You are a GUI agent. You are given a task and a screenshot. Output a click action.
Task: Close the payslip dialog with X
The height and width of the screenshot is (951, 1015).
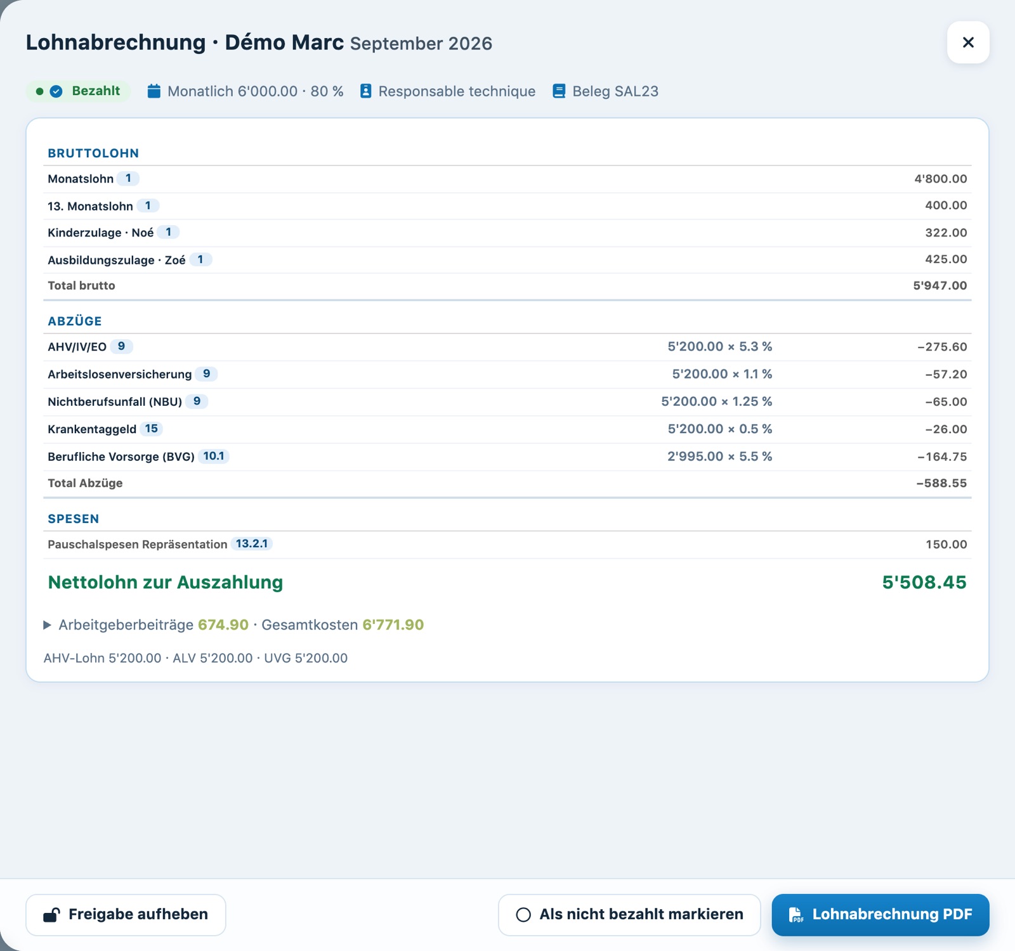968,42
